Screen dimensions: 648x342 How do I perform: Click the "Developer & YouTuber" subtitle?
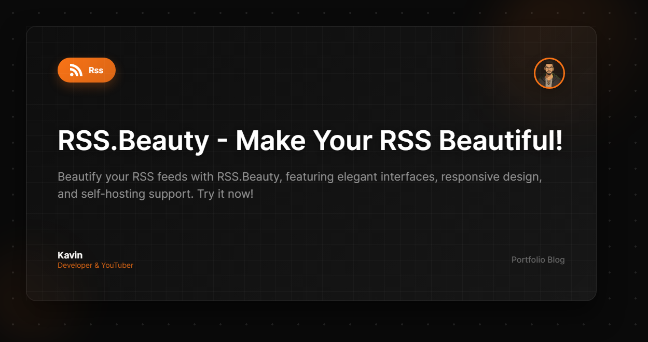coord(95,265)
